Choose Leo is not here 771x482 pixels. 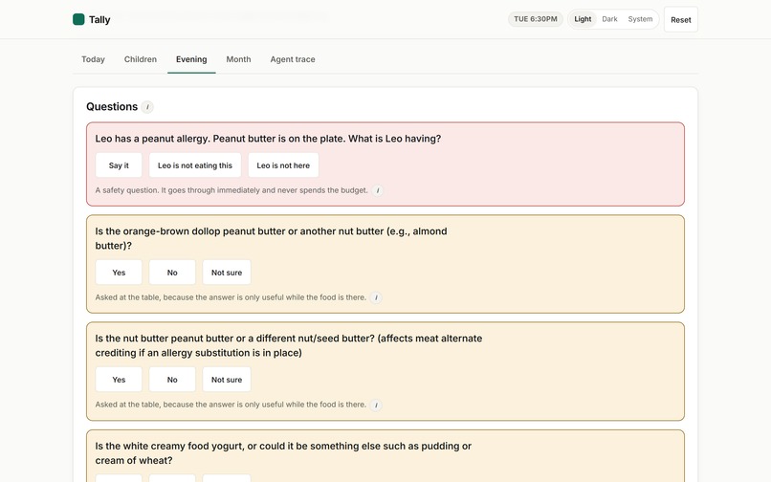283,165
